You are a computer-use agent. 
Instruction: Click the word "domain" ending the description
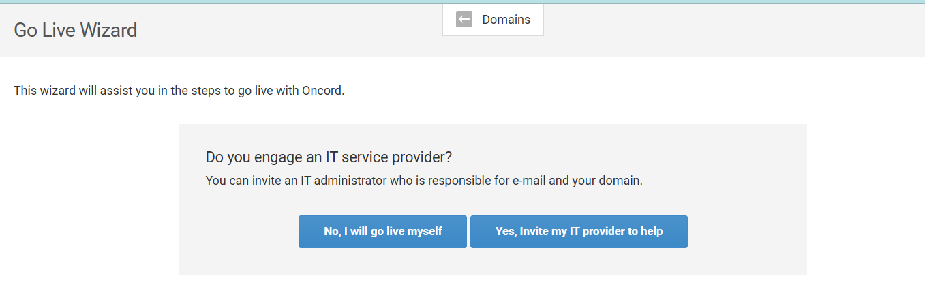pos(621,181)
